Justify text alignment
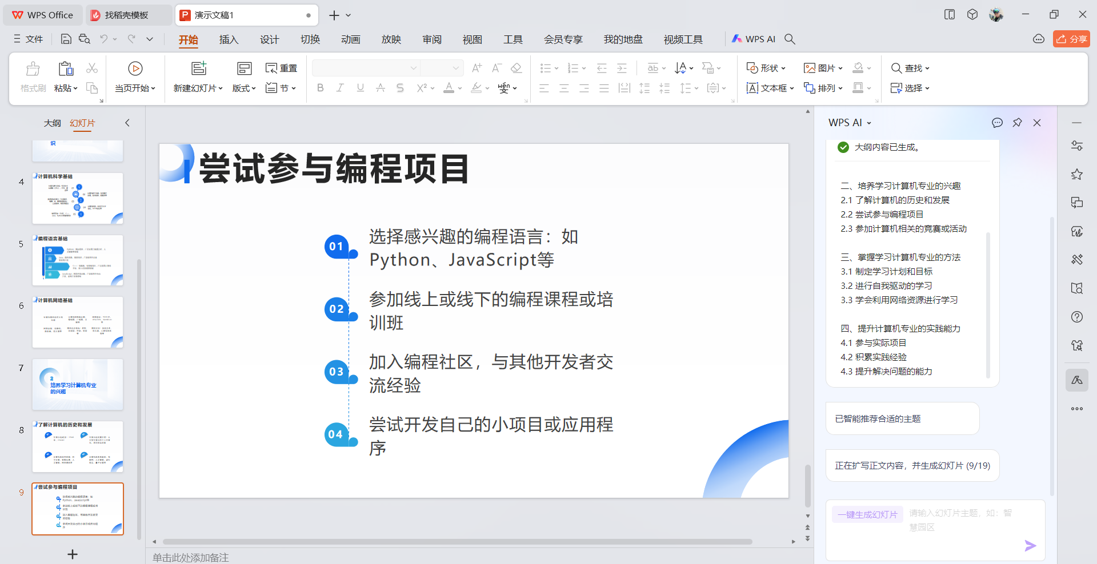The image size is (1097, 564). point(604,88)
